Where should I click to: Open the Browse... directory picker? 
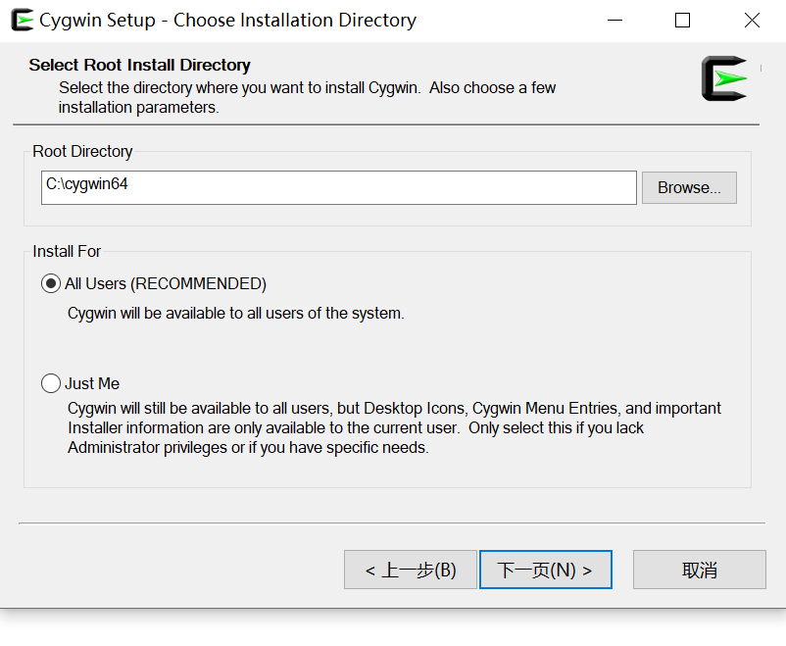pos(688,187)
